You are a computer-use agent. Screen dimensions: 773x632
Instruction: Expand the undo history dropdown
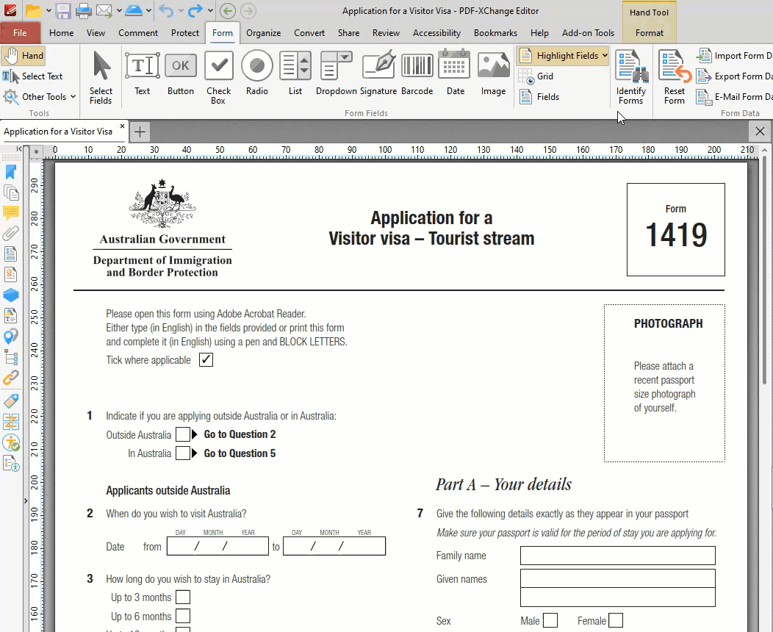pyautogui.click(x=181, y=10)
